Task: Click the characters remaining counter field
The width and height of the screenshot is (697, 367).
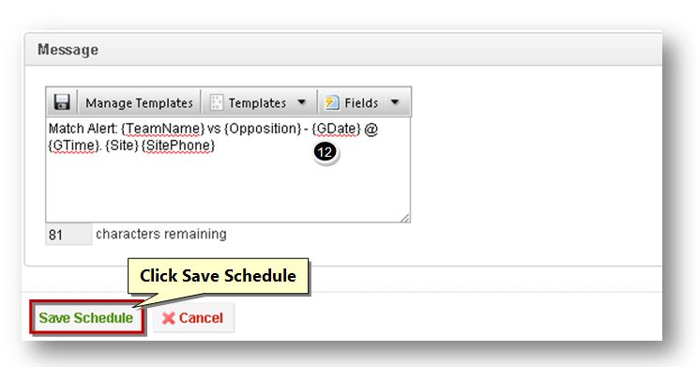Action: 68,235
